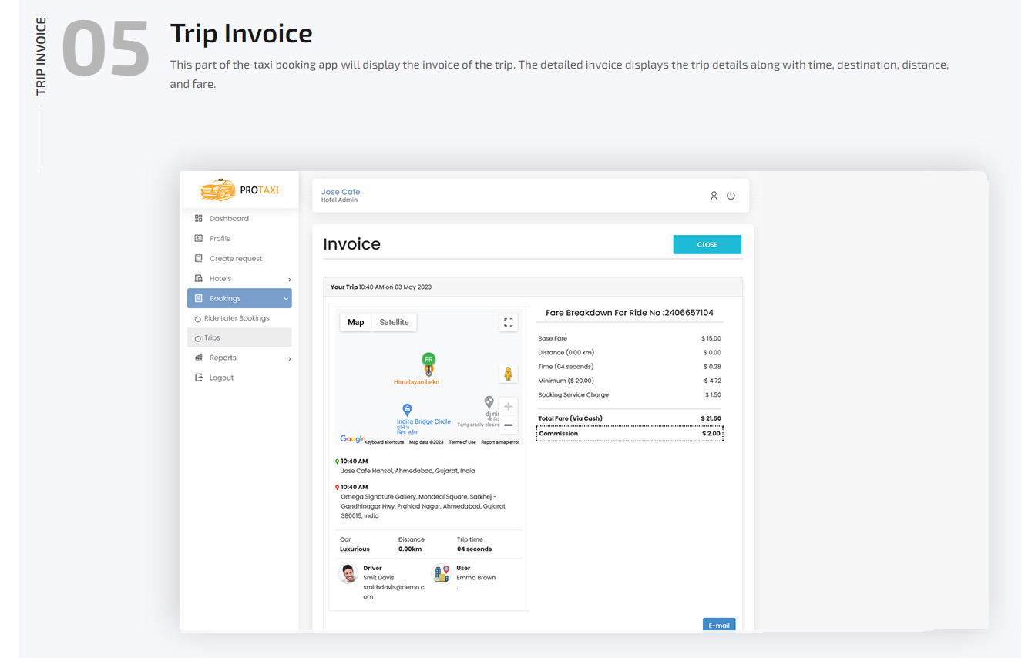Click the smithdavis@demo.com email text
1035x658 pixels.
pos(393,592)
